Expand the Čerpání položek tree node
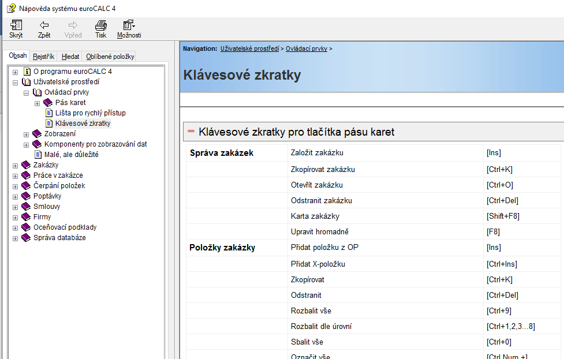 point(15,186)
